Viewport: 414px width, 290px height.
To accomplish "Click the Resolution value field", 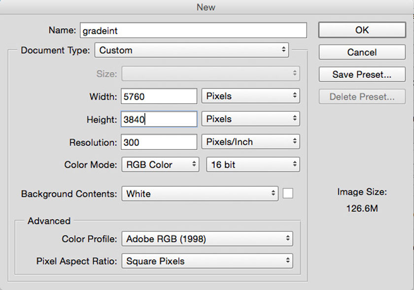I will 159,142.
